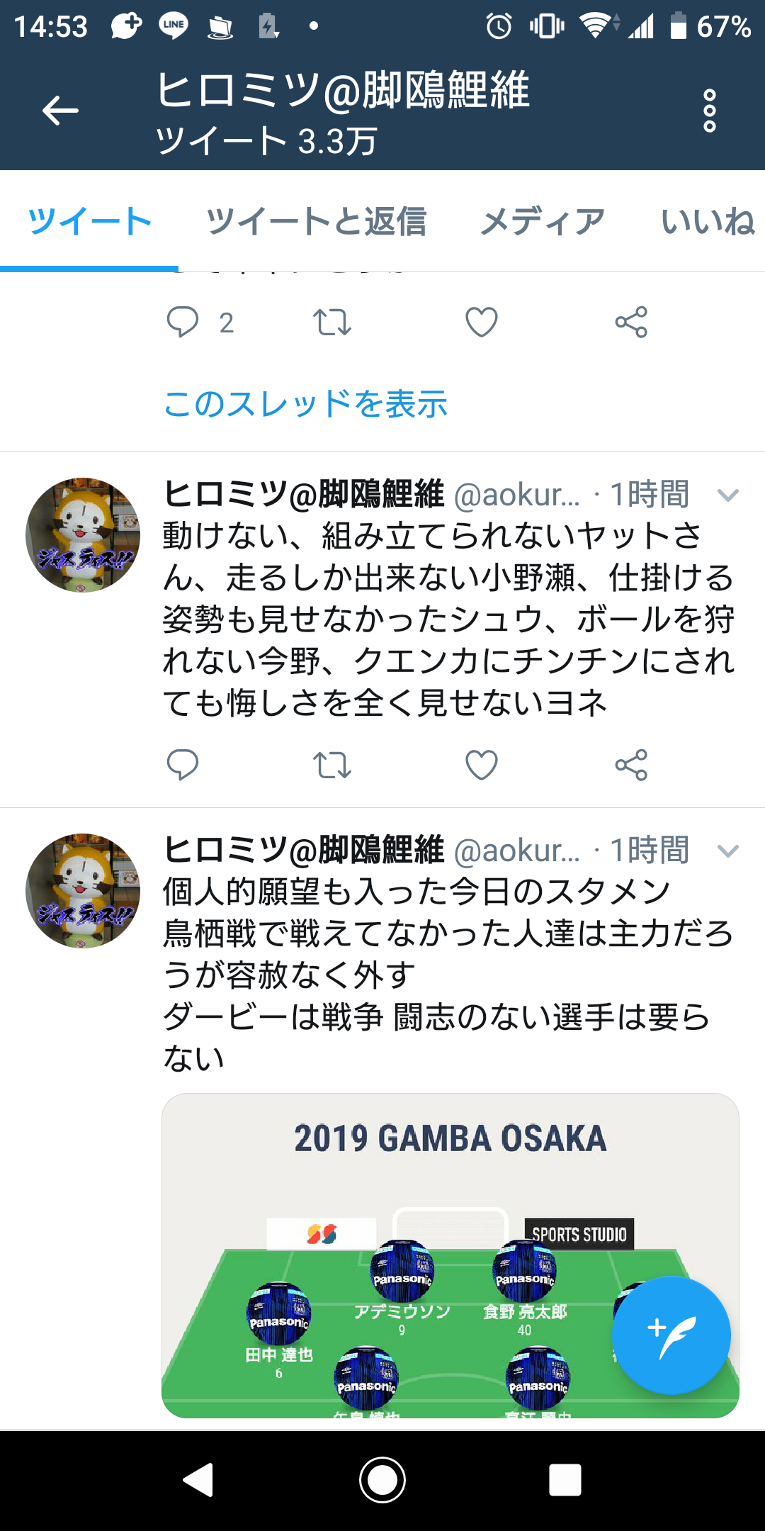Expand options chevron on the ヤットさん tweet
The width and height of the screenshot is (765, 1531).
click(728, 495)
